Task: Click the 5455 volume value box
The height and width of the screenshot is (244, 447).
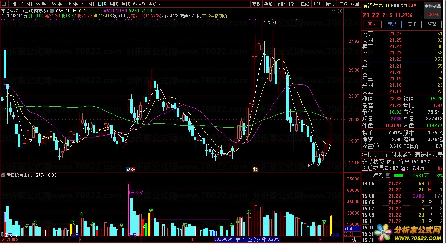Action: (352, 229)
